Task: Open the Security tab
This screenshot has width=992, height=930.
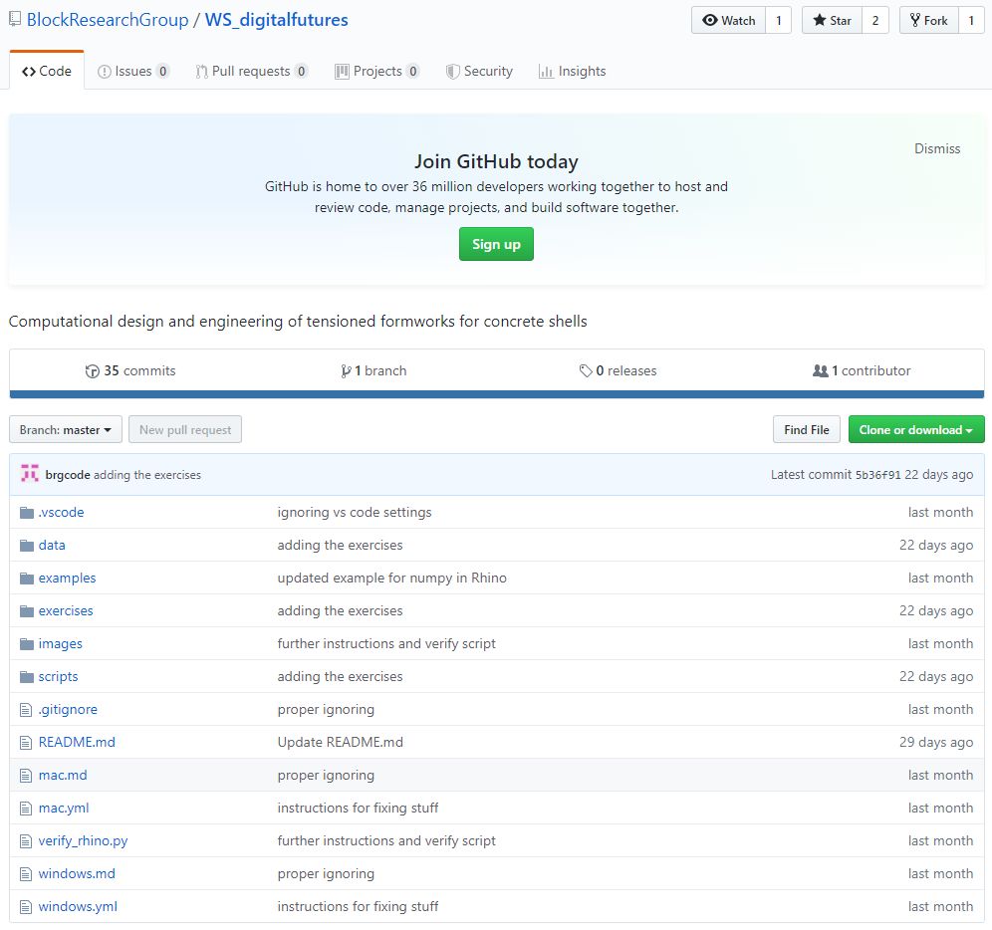Action: tap(479, 71)
